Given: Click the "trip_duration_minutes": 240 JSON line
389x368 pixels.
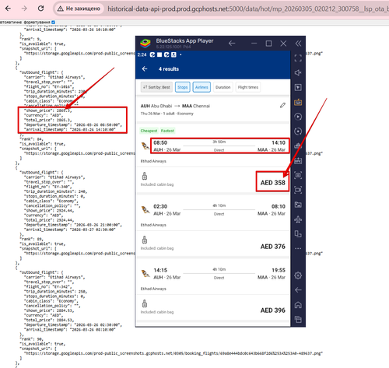Looking at the screenshot, I should 56,191.
